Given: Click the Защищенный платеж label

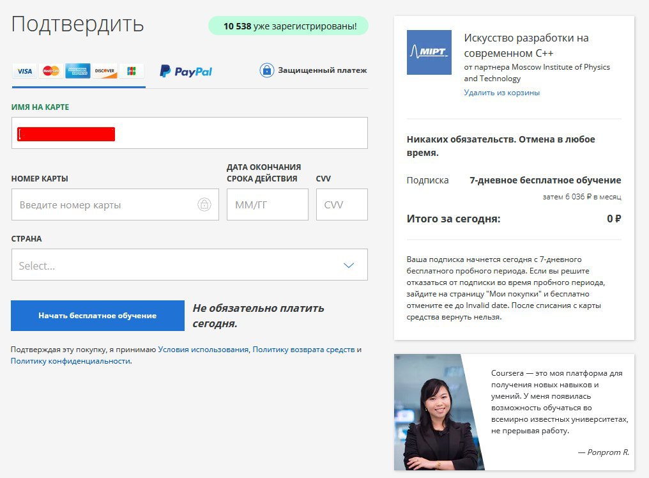Looking at the screenshot, I should pyautogui.click(x=323, y=70).
